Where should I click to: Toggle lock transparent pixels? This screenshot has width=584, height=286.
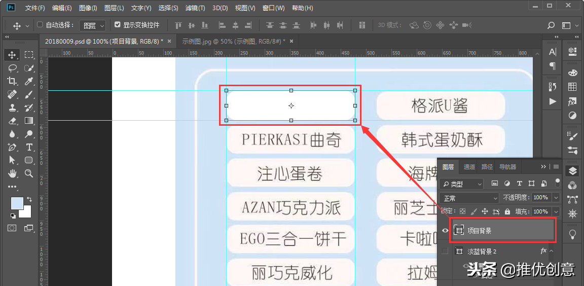click(x=462, y=211)
